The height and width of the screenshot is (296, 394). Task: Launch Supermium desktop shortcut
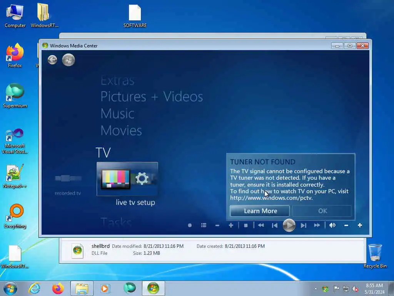15,96
